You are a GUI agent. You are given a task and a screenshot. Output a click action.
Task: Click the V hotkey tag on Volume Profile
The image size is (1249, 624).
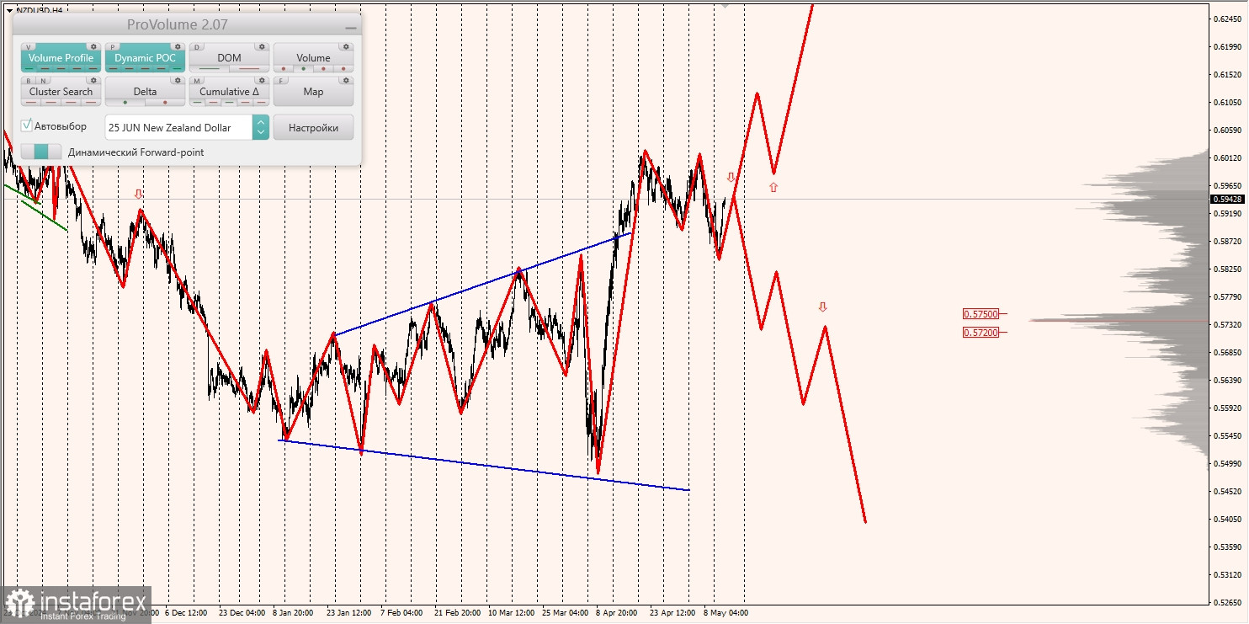pyautogui.click(x=29, y=47)
